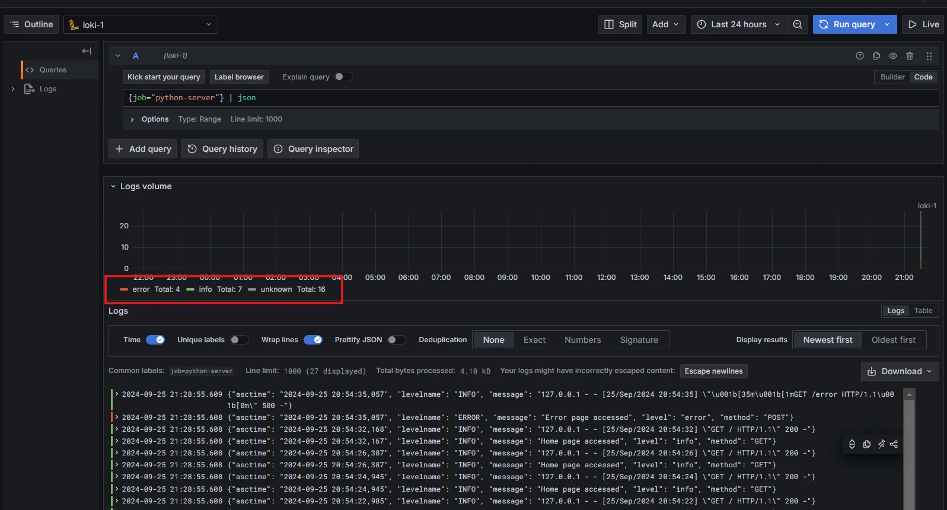Image resolution: width=947 pixels, height=510 pixels.
Task: Click the Queries code brackets icon
Action: (x=30, y=70)
